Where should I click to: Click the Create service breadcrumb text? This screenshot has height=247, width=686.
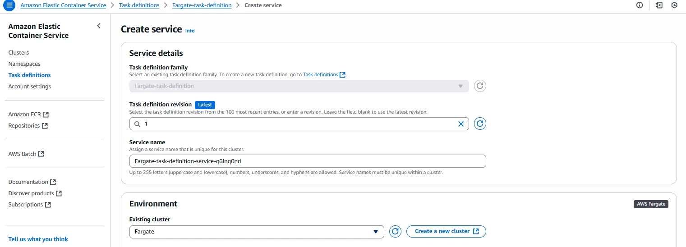click(x=263, y=5)
